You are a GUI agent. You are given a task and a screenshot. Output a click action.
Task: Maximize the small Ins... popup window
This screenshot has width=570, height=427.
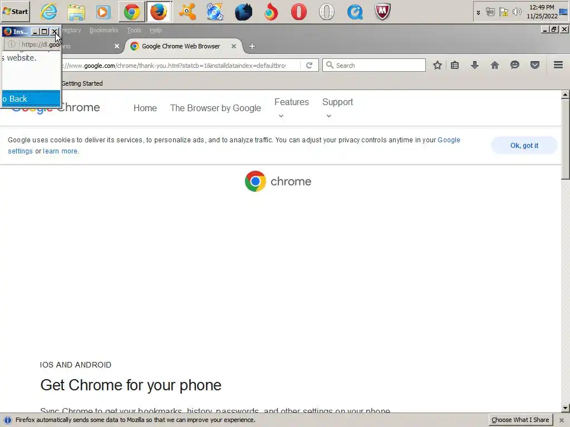coord(44,32)
